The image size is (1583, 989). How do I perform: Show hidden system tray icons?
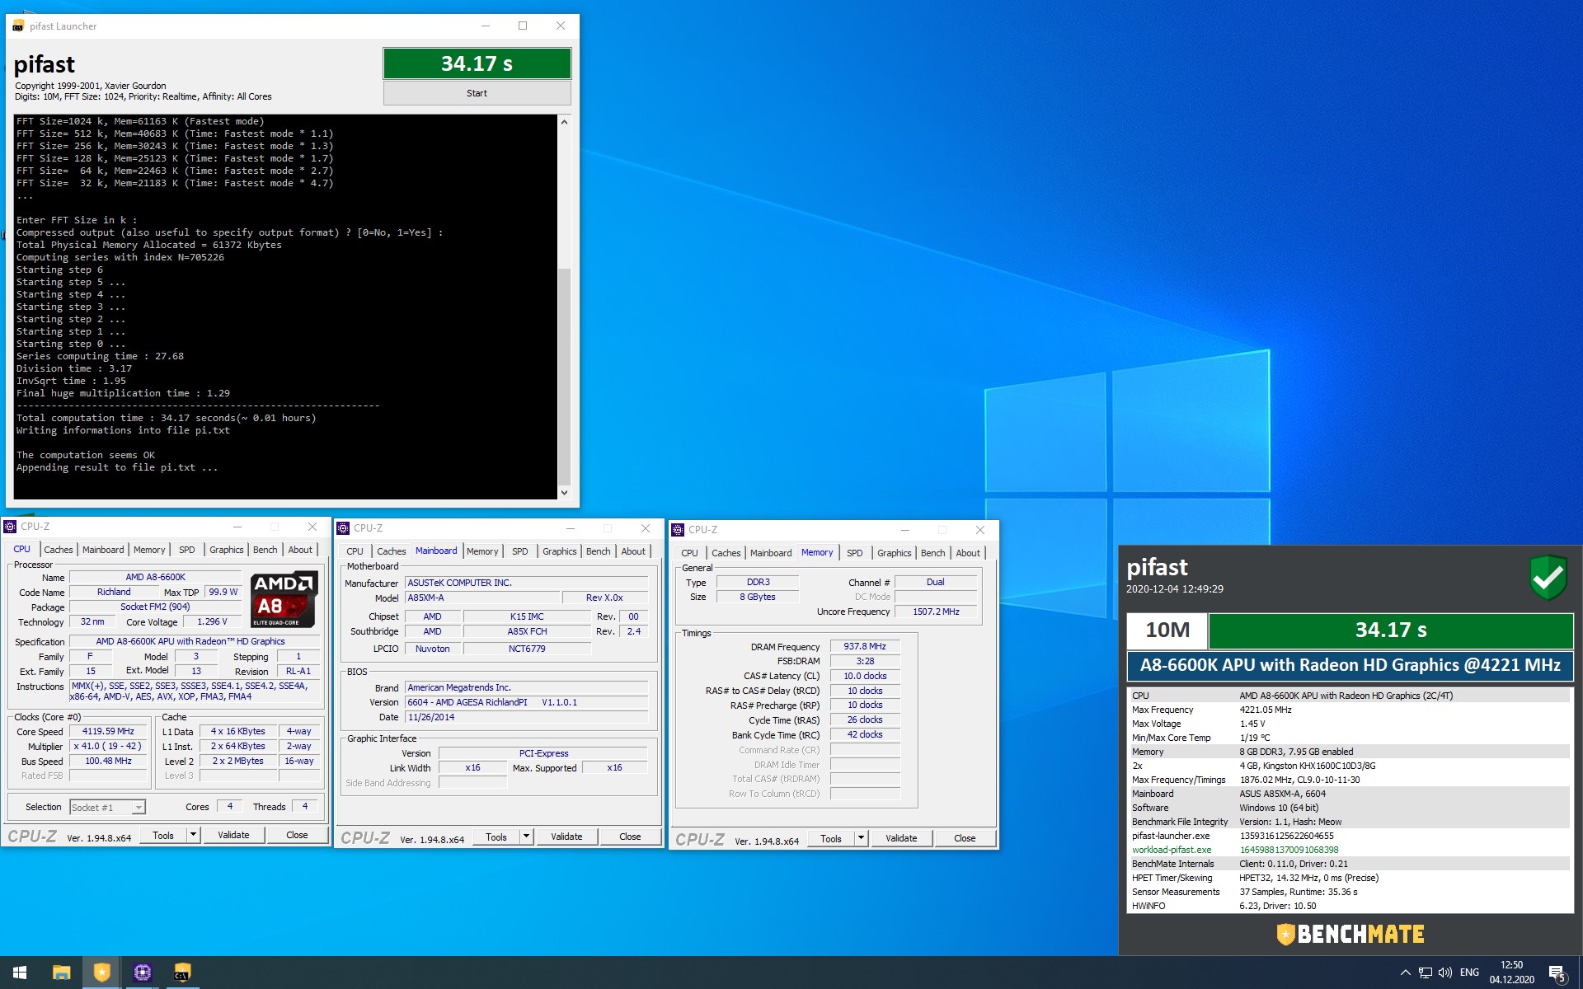[x=1405, y=973]
